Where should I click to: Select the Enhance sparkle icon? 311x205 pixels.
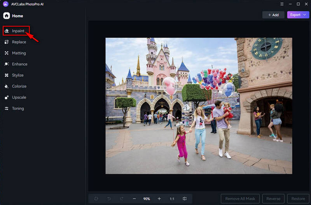[7, 64]
